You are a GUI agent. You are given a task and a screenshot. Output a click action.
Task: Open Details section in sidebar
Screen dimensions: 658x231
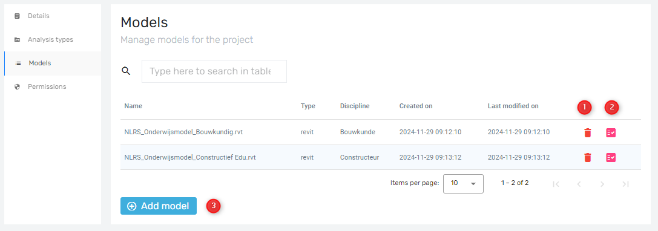point(53,16)
